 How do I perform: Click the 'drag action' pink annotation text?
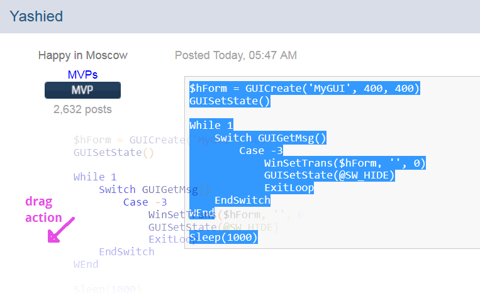[43, 209]
